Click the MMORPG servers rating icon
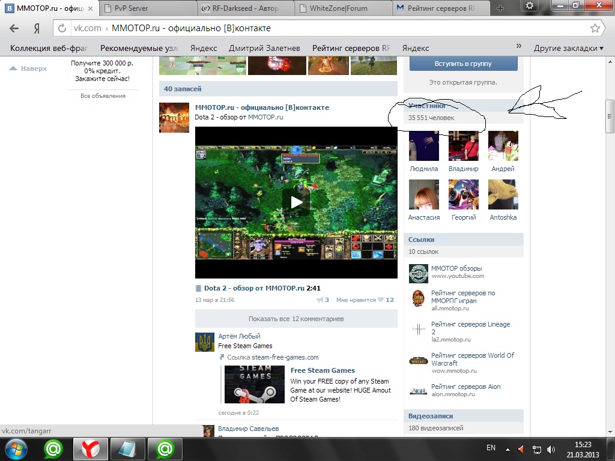615x461 pixels. pyautogui.click(x=419, y=299)
